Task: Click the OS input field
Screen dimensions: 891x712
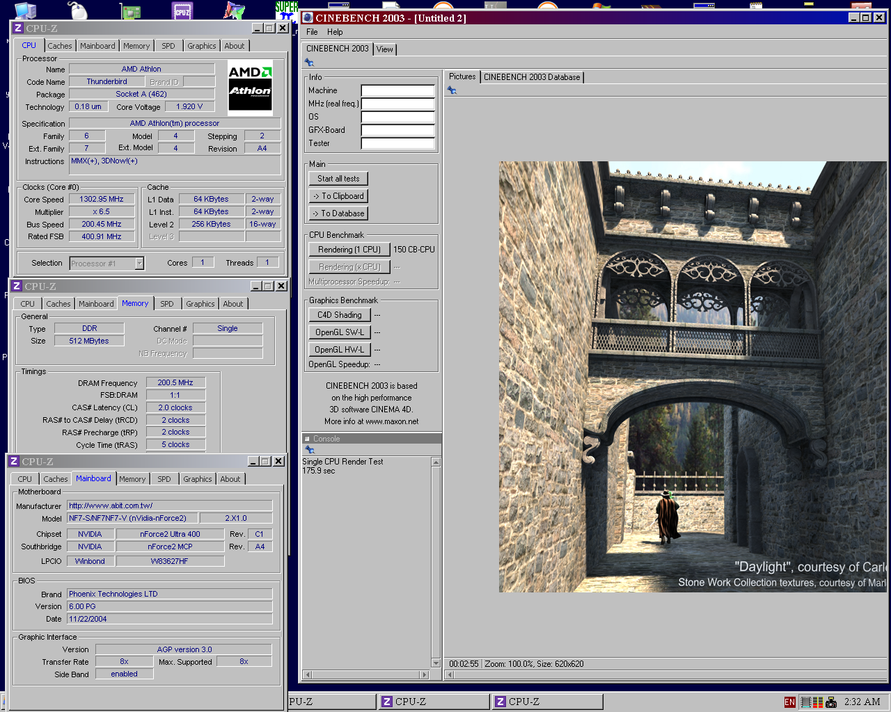Action: tap(397, 117)
